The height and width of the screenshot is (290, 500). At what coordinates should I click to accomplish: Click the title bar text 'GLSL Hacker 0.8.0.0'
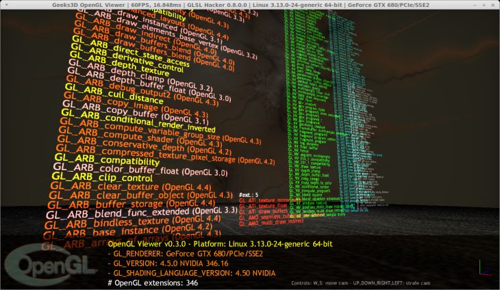coord(217,5)
